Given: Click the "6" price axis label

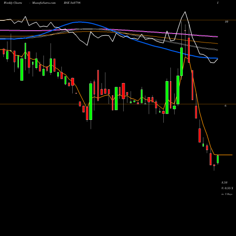Looking at the screenshot, I should (x=226, y=106).
